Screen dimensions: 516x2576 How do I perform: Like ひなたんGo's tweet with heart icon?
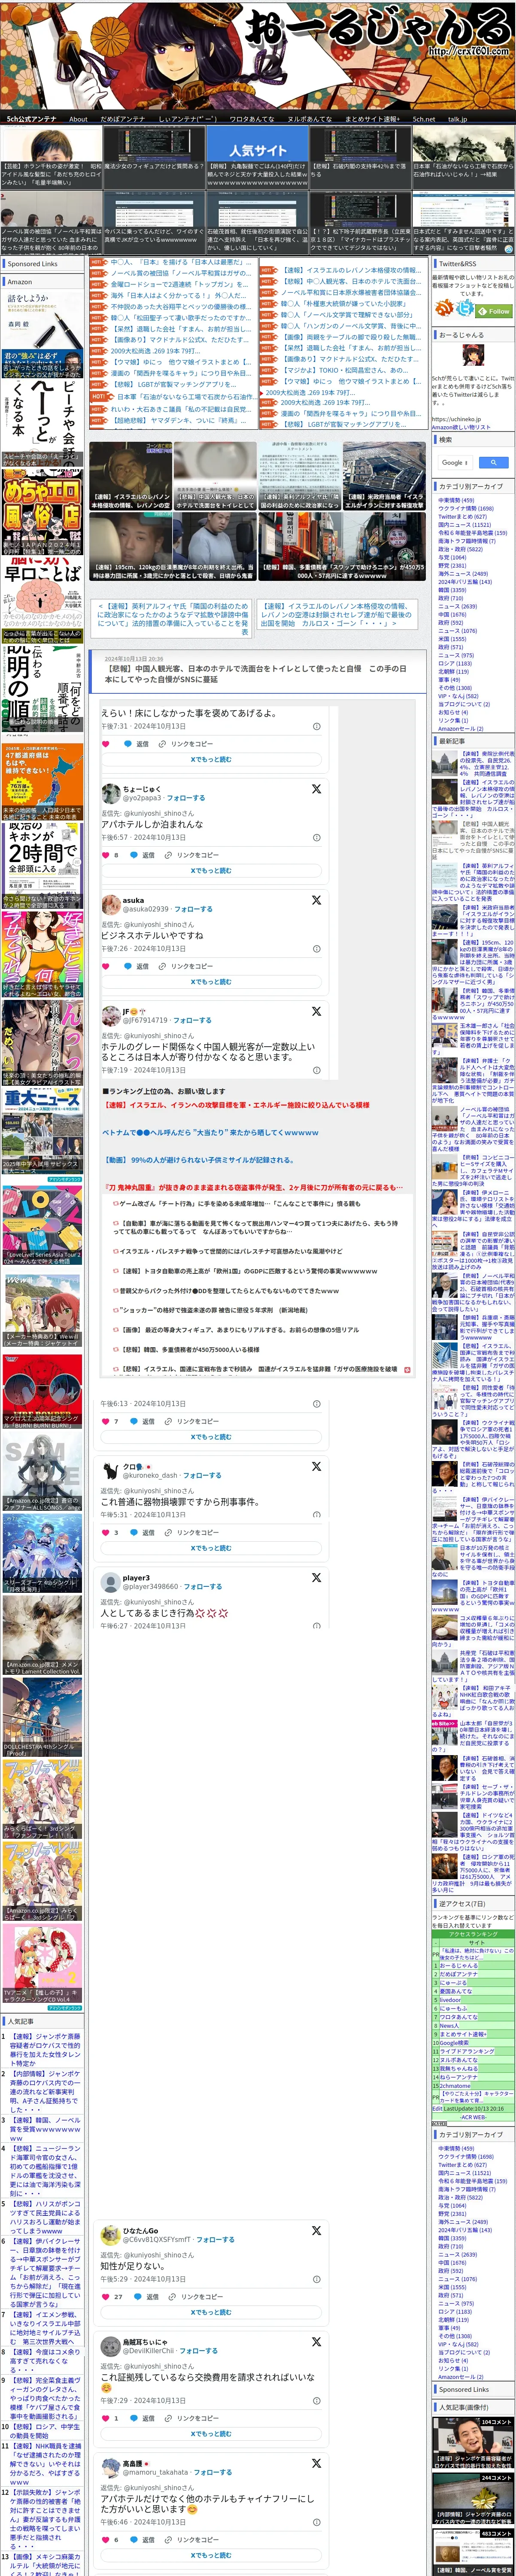105,2296
